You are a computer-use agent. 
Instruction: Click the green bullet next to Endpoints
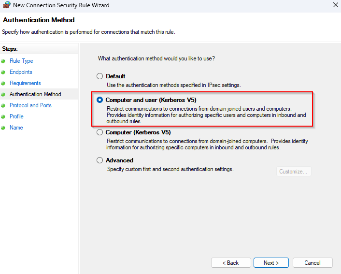tap(3, 72)
